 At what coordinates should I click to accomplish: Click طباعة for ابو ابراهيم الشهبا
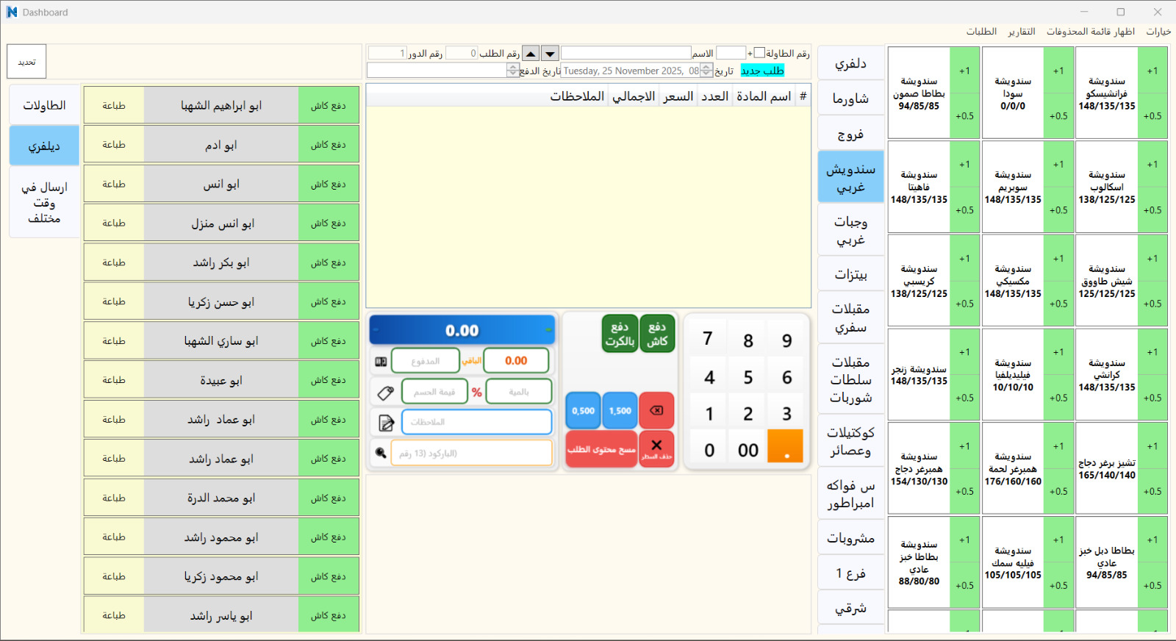pos(114,106)
